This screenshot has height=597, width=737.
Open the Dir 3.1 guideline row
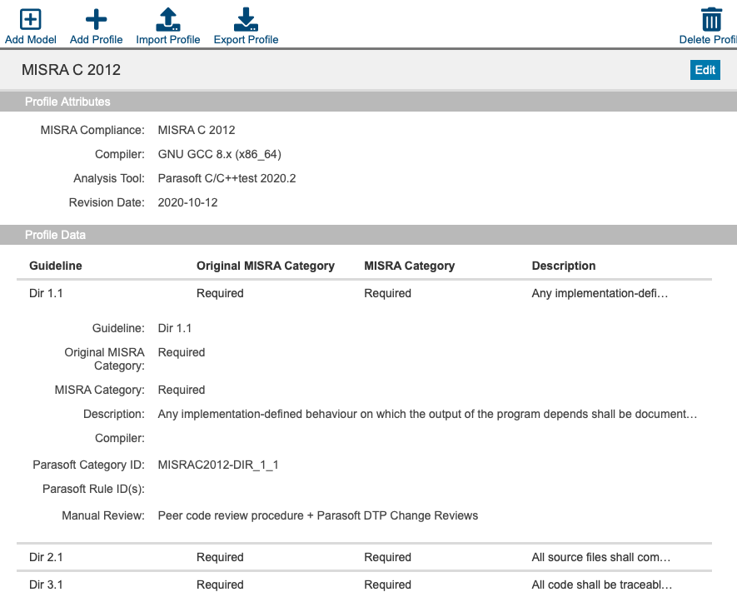(364, 585)
